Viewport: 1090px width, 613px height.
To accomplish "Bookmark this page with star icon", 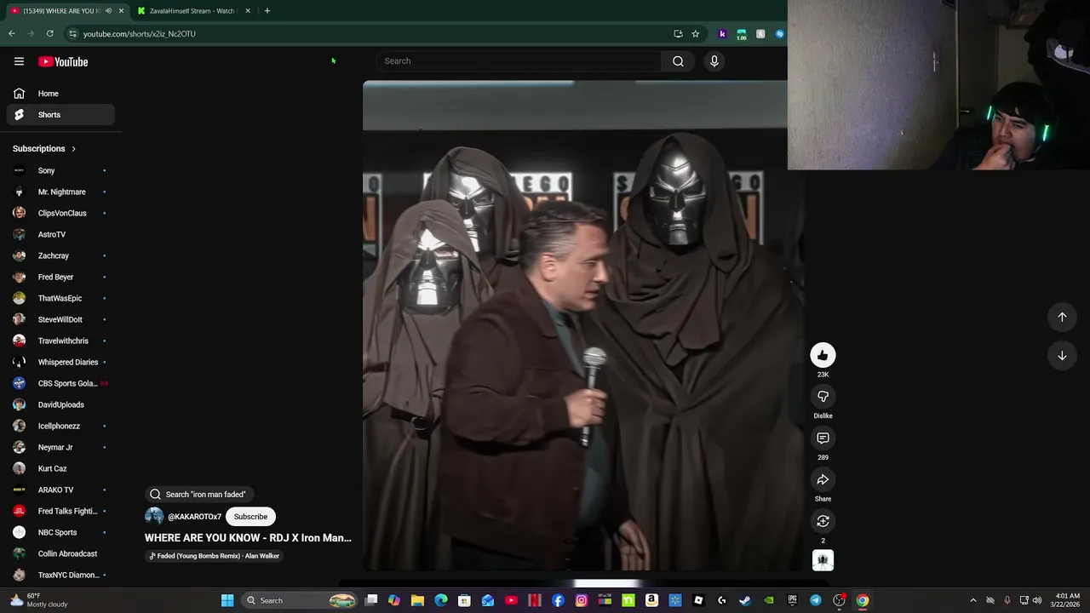I will pos(696,34).
